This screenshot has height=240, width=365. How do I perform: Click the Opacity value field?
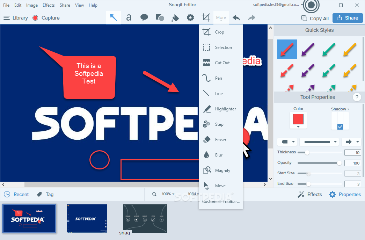click(x=353, y=163)
